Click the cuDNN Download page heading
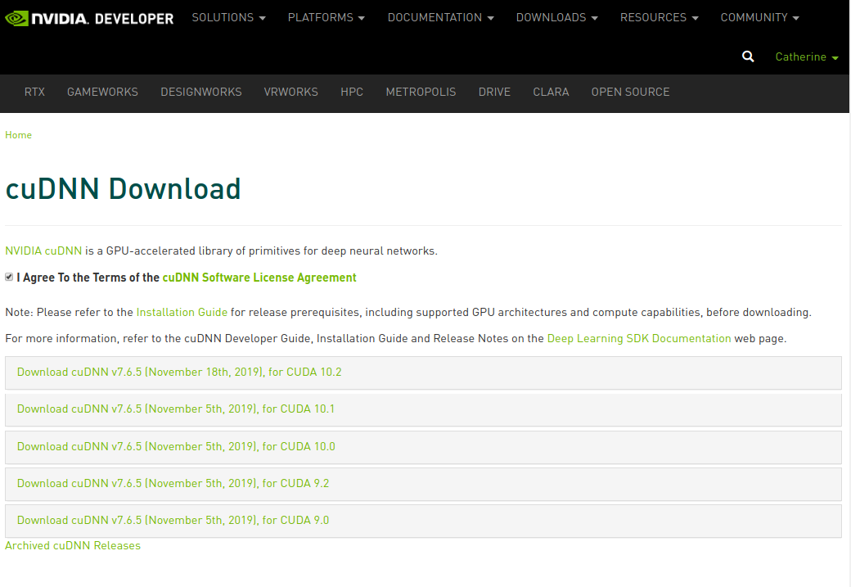The height and width of the screenshot is (587, 851). click(x=124, y=189)
